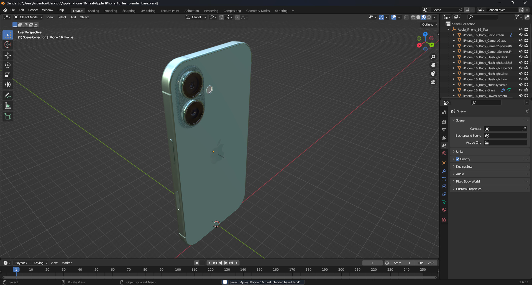Toggle camera view icon in viewport
The width and height of the screenshot is (532, 285).
click(x=433, y=73)
